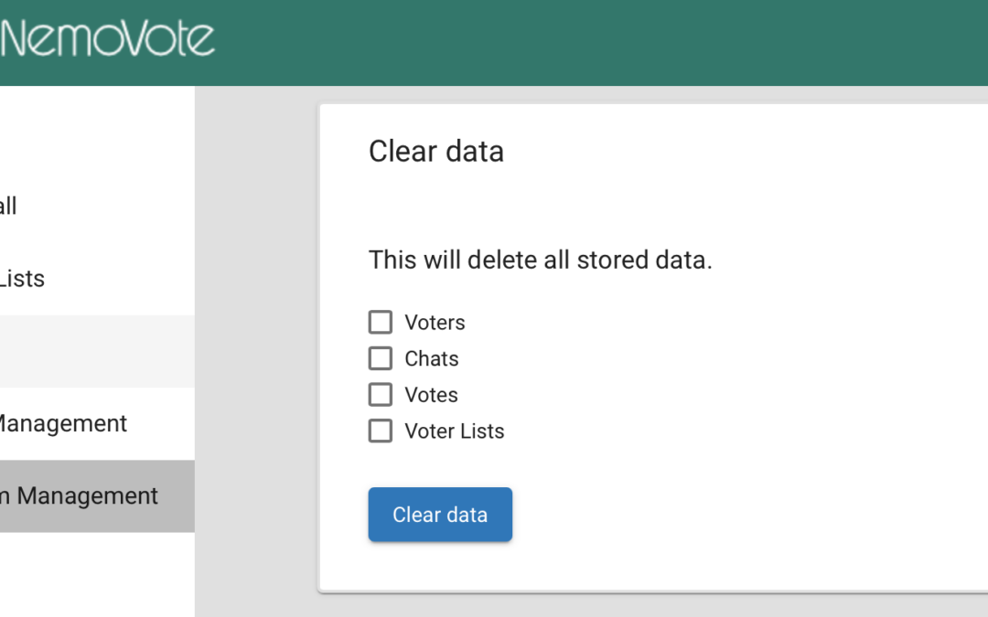The height and width of the screenshot is (617, 988).
Task: Click the 'Votes' label text
Action: [x=432, y=395]
